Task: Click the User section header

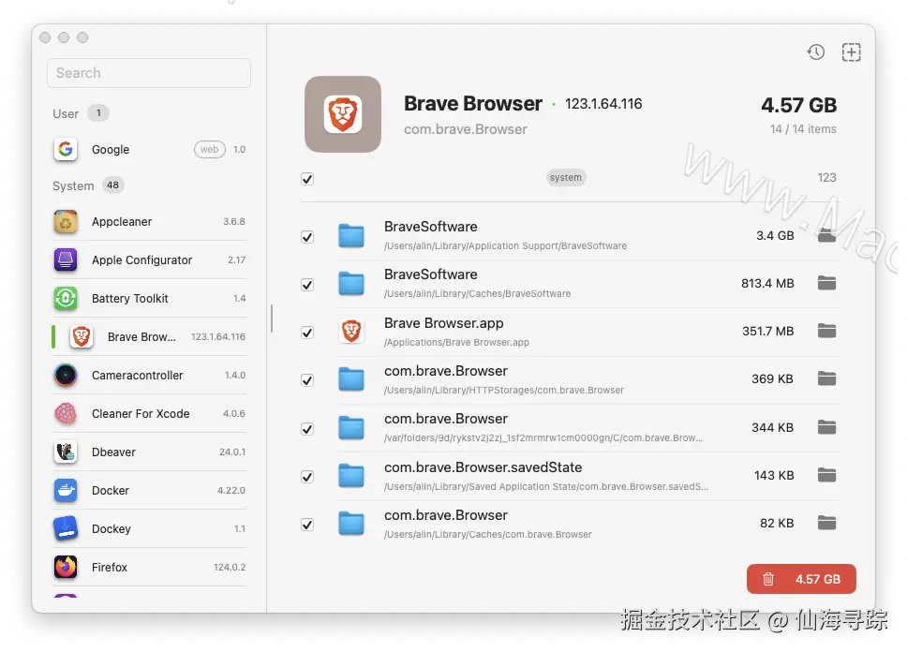Action: click(66, 114)
